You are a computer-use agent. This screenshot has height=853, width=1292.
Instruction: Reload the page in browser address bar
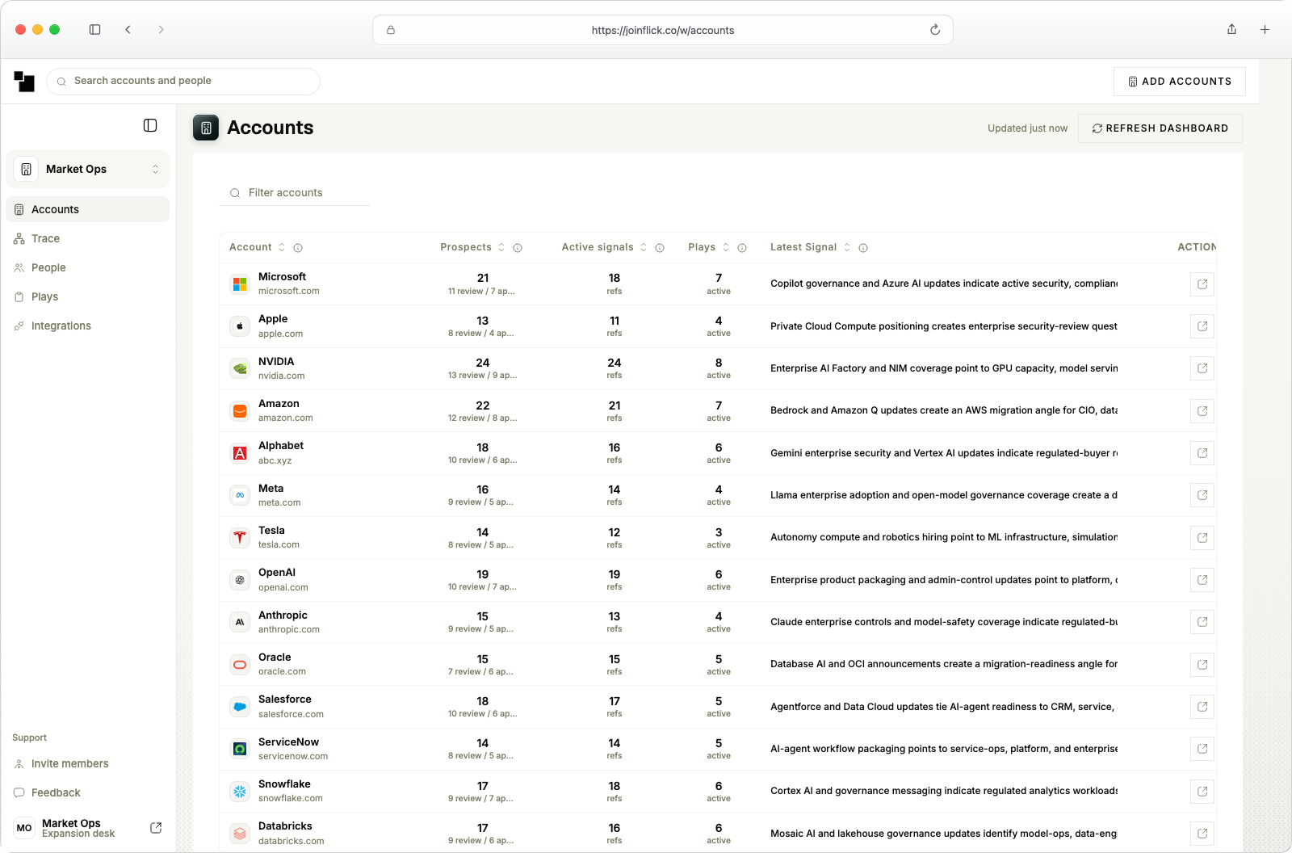(x=935, y=30)
